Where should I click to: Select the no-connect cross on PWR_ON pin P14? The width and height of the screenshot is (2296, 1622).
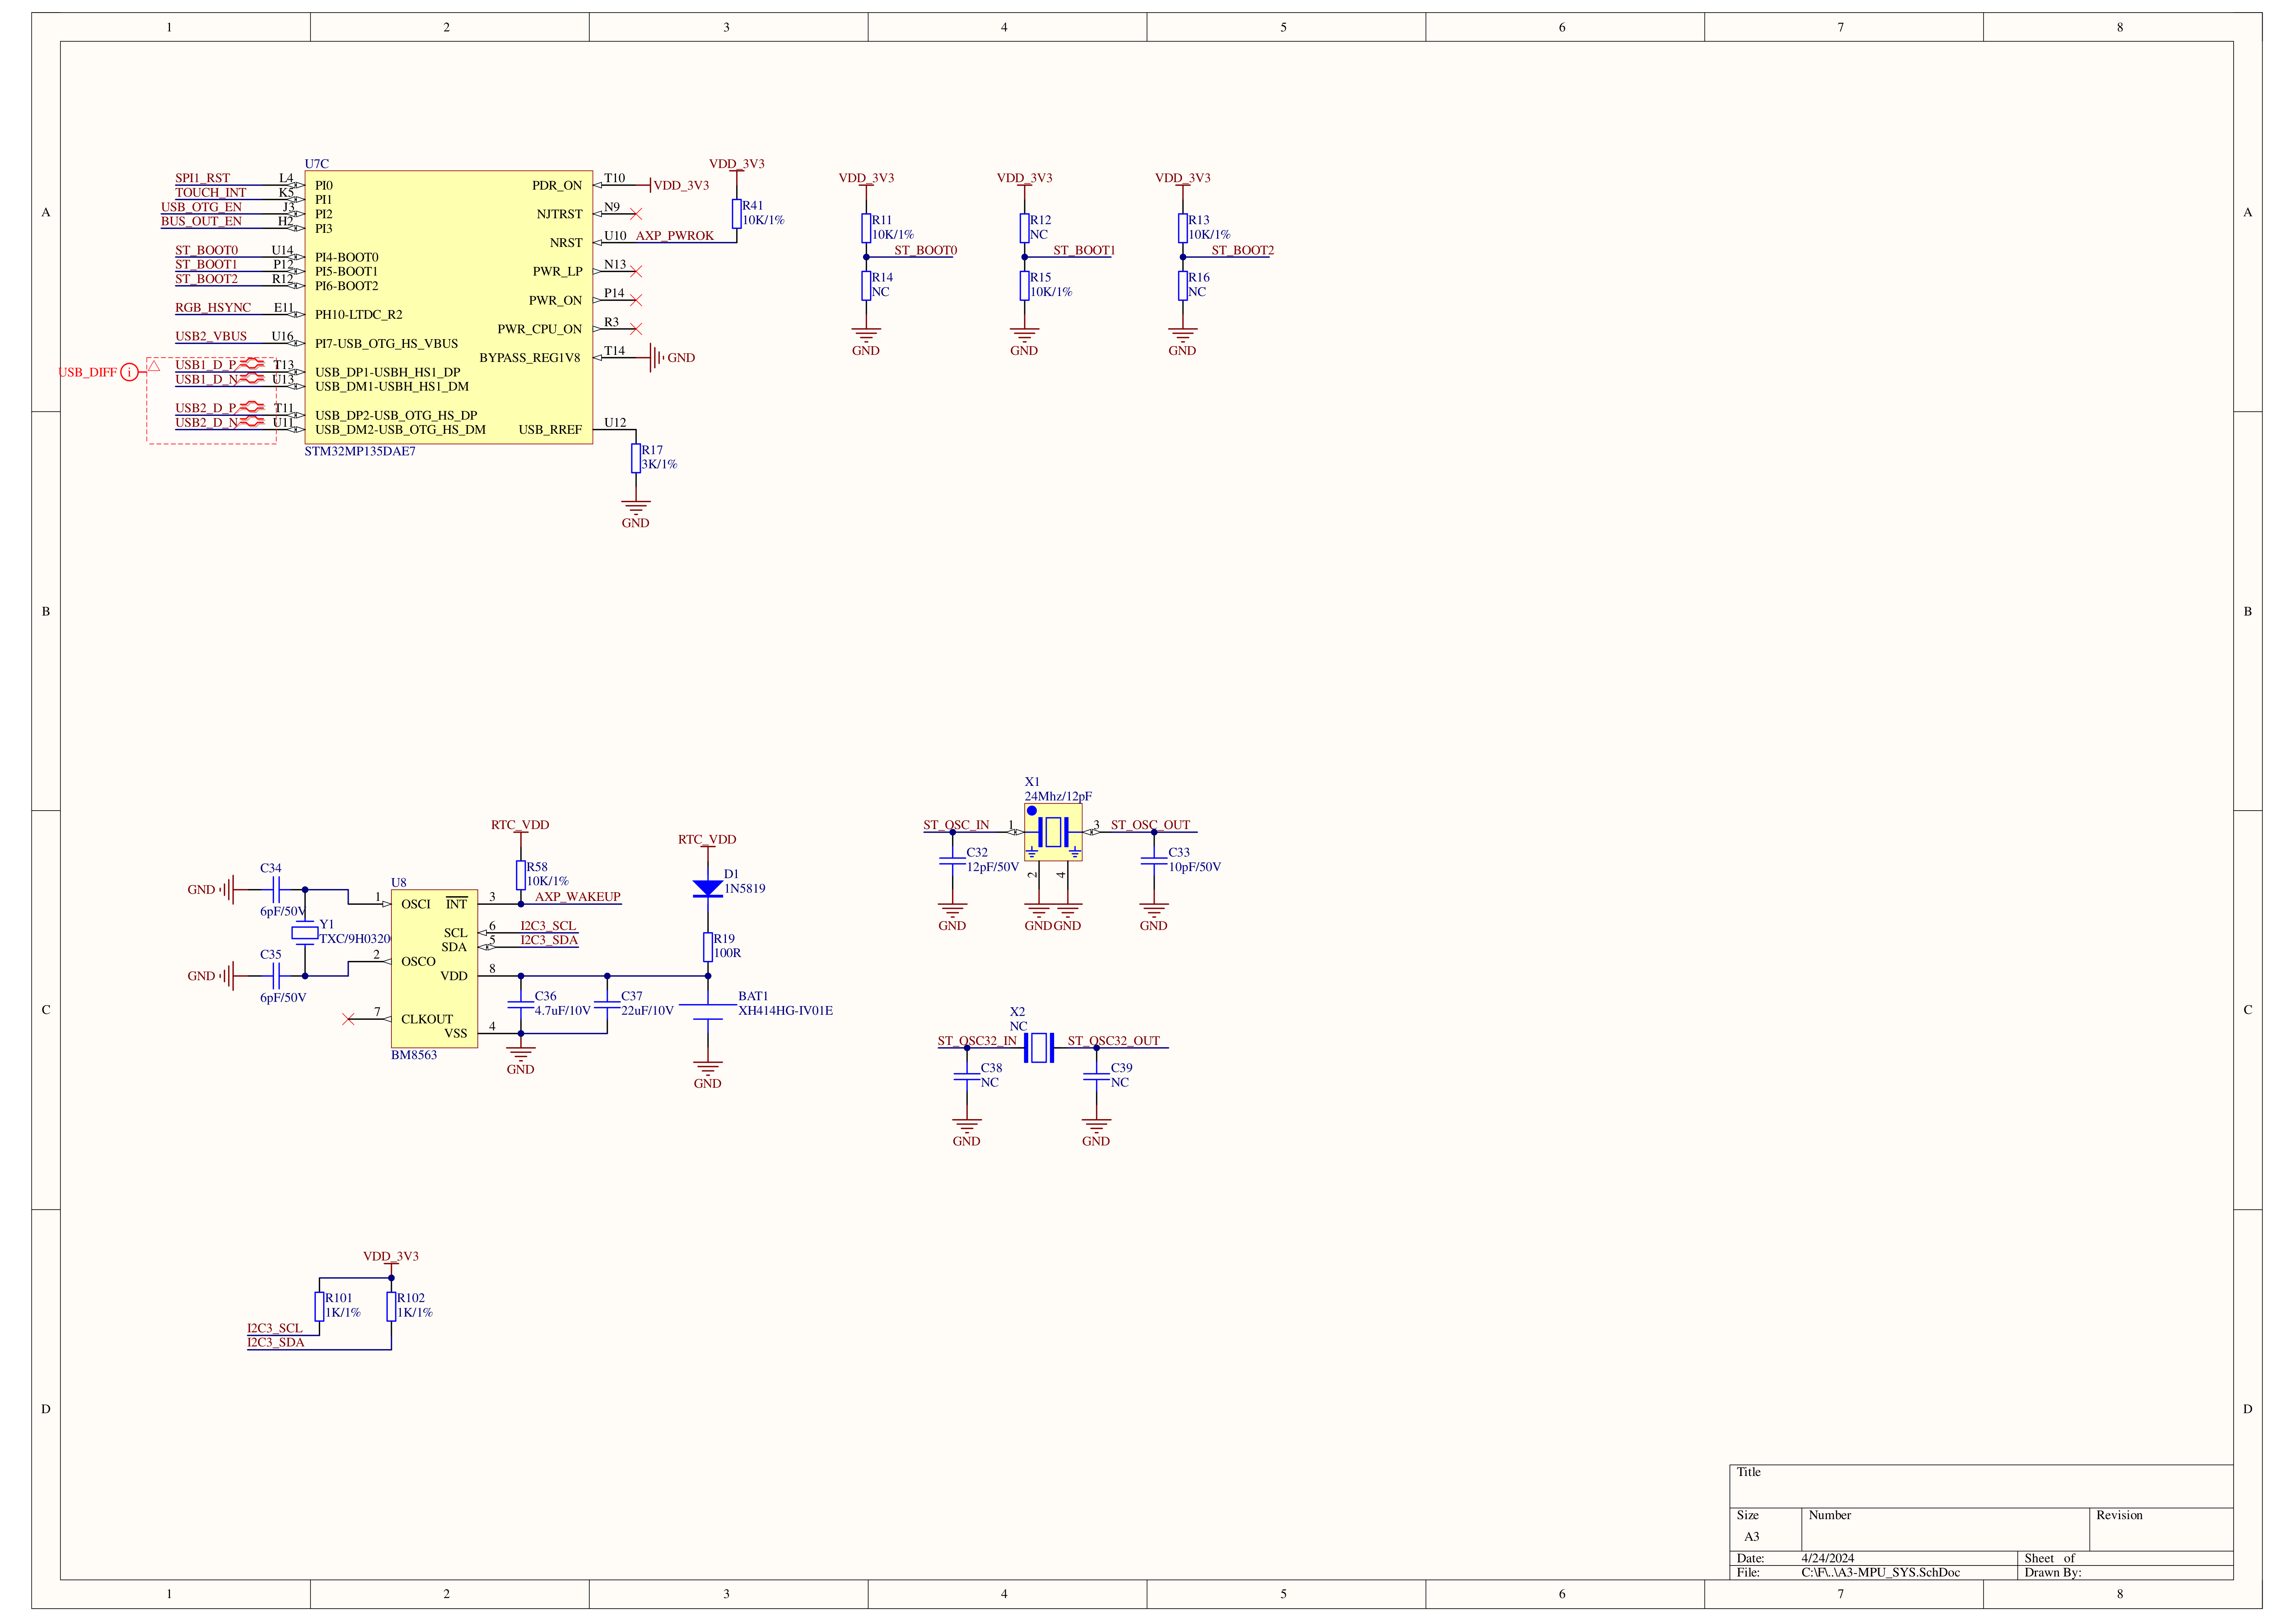(x=636, y=300)
